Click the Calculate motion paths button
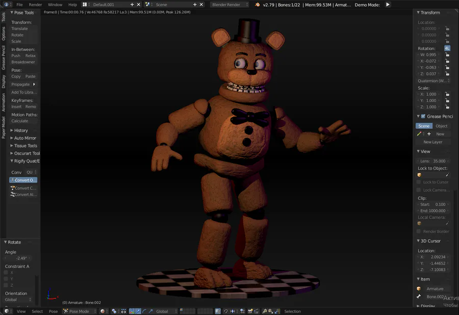Viewport: 459px width, 315px height. click(23, 121)
